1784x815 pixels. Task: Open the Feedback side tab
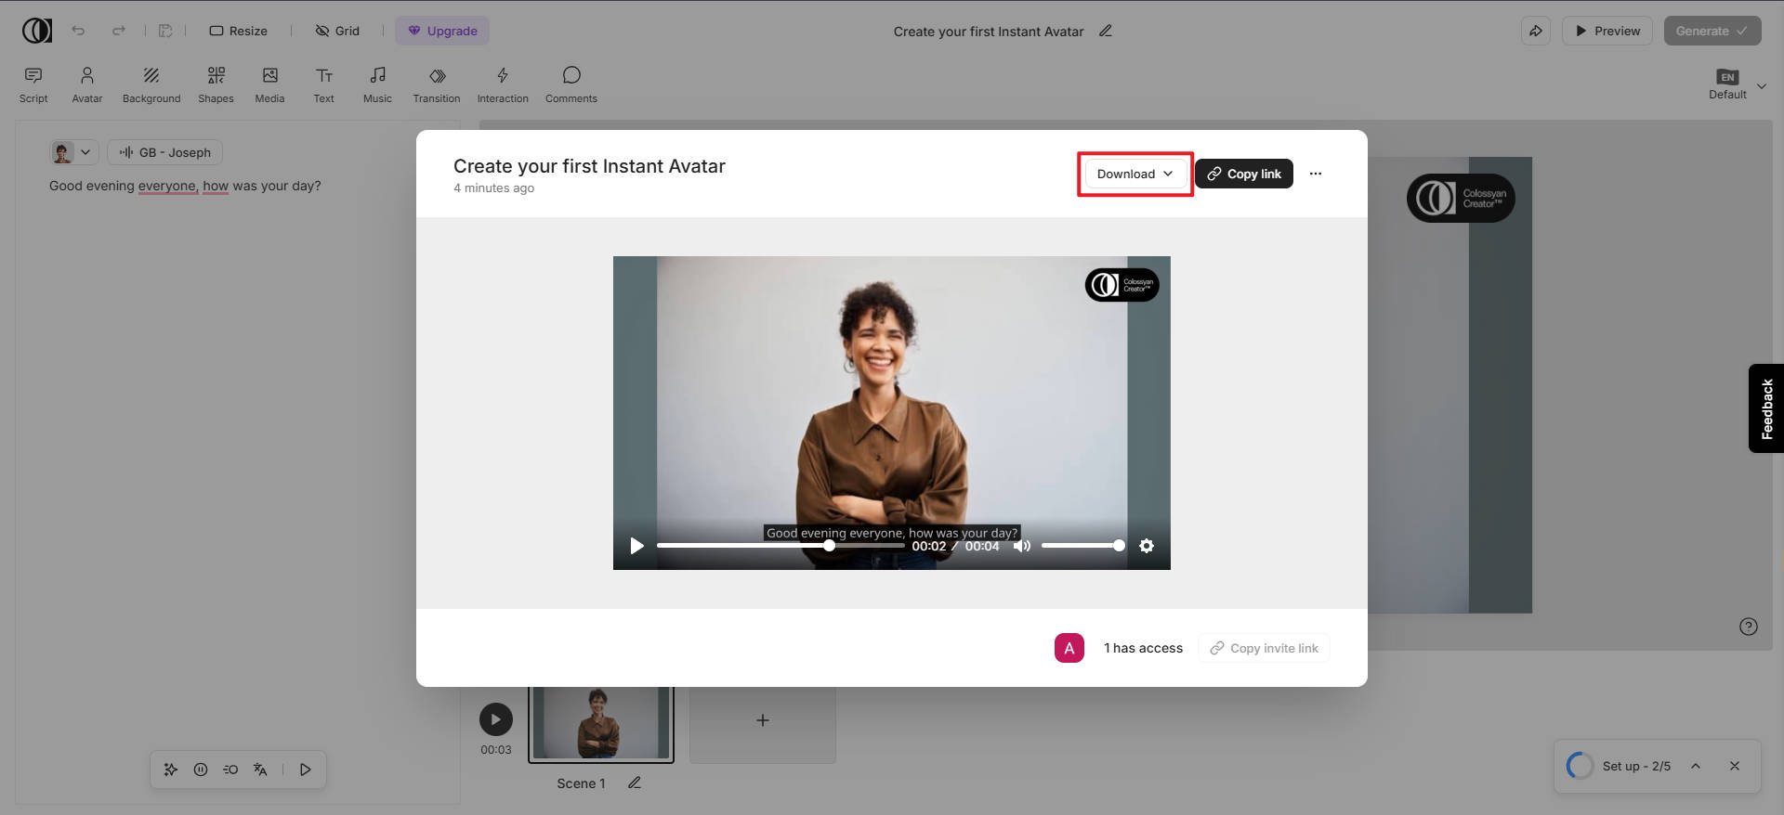pyautogui.click(x=1766, y=408)
